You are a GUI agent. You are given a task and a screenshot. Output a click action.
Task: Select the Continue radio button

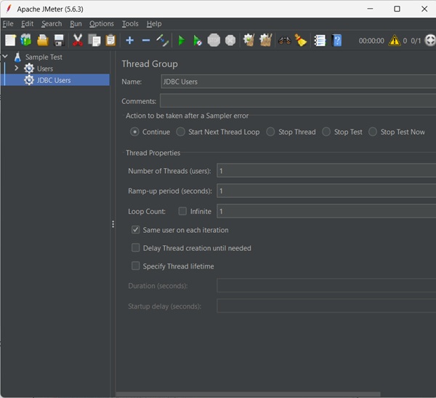[x=134, y=132]
